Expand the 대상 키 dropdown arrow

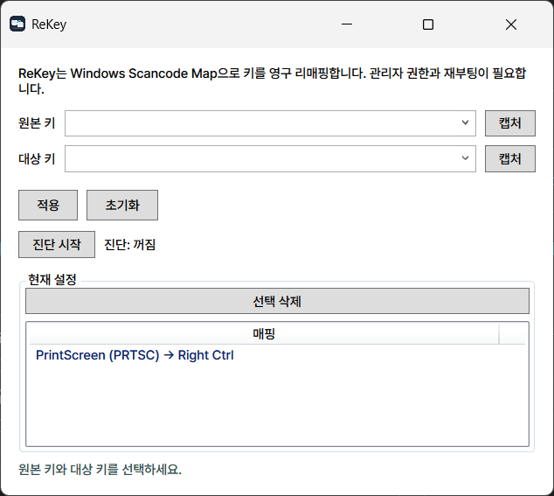466,158
